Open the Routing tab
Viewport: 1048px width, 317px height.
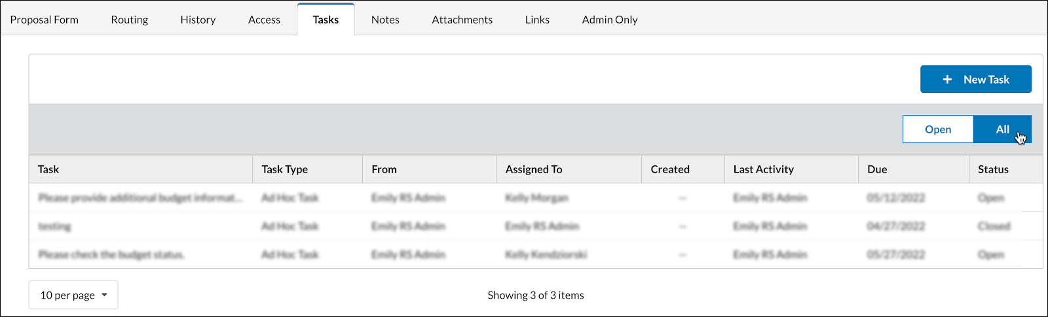point(130,20)
